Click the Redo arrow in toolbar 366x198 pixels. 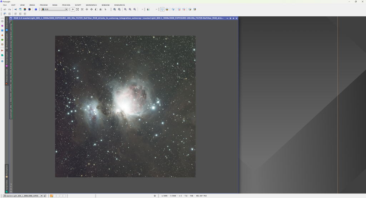[9, 9]
